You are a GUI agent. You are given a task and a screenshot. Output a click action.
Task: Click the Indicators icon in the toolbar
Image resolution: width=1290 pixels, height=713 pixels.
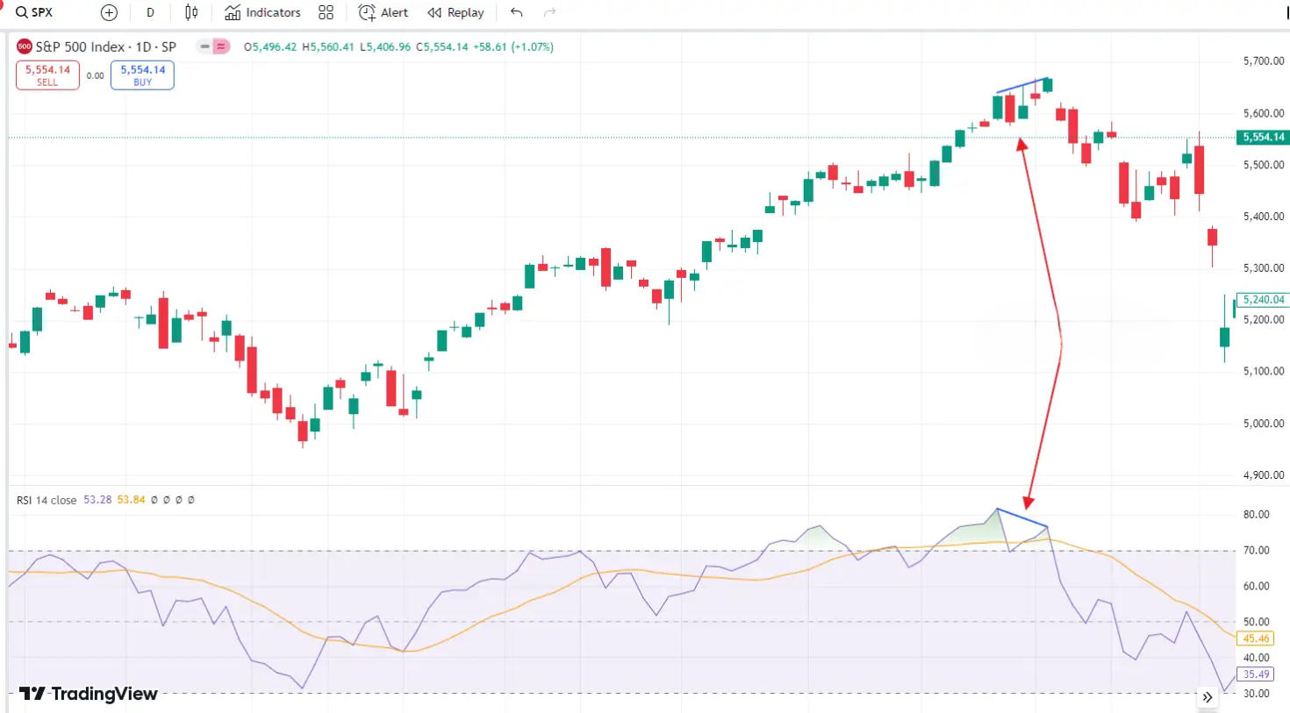point(233,12)
